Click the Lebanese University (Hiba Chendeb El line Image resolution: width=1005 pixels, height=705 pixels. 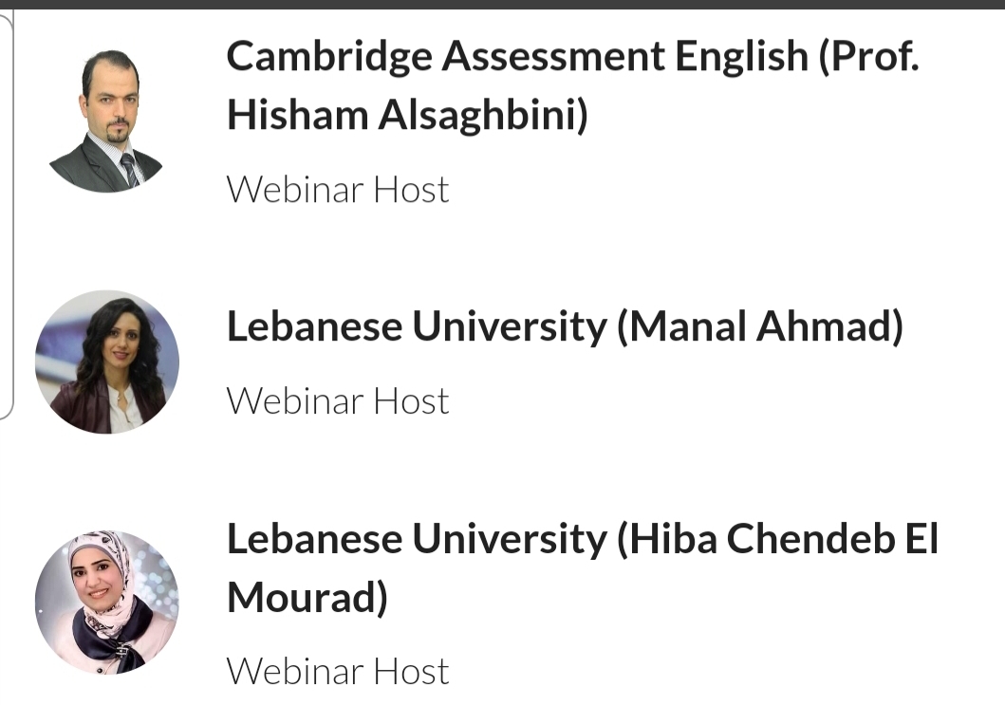coord(583,539)
